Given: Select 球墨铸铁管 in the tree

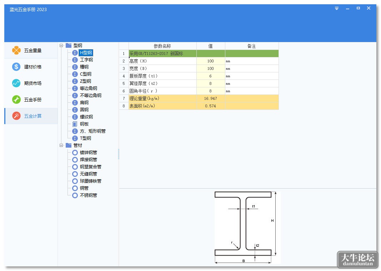Looking at the screenshot, I should pyautogui.click(x=91, y=181).
